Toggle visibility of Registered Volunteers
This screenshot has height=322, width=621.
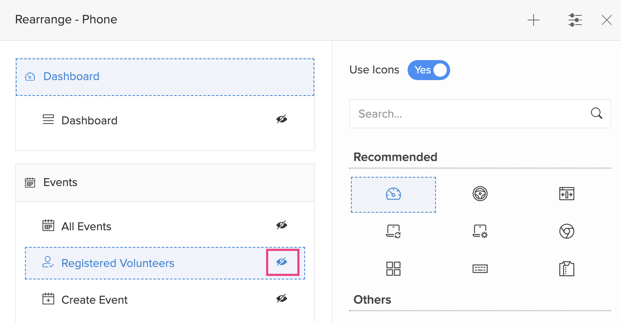click(282, 262)
